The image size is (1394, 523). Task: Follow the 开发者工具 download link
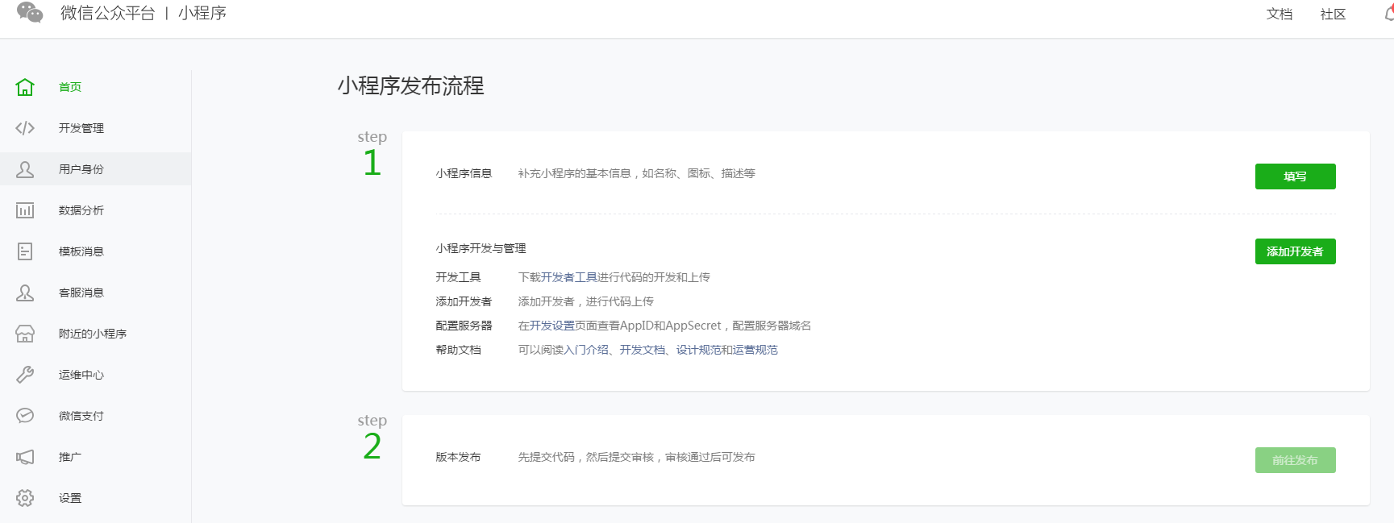[569, 277]
